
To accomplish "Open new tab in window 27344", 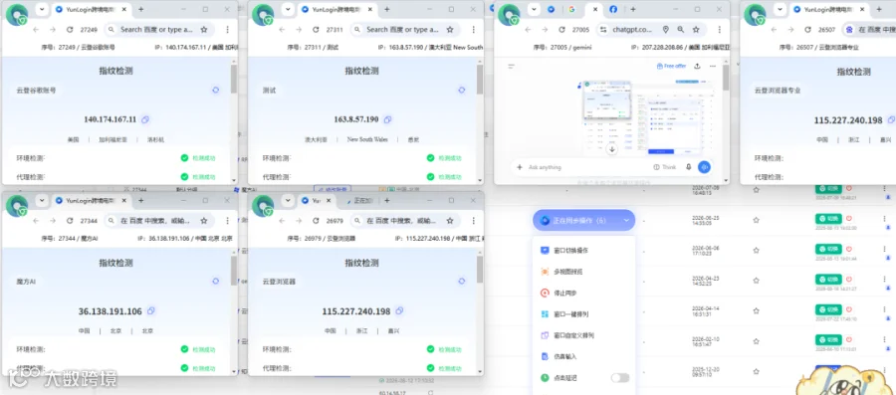I will pos(141,201).
